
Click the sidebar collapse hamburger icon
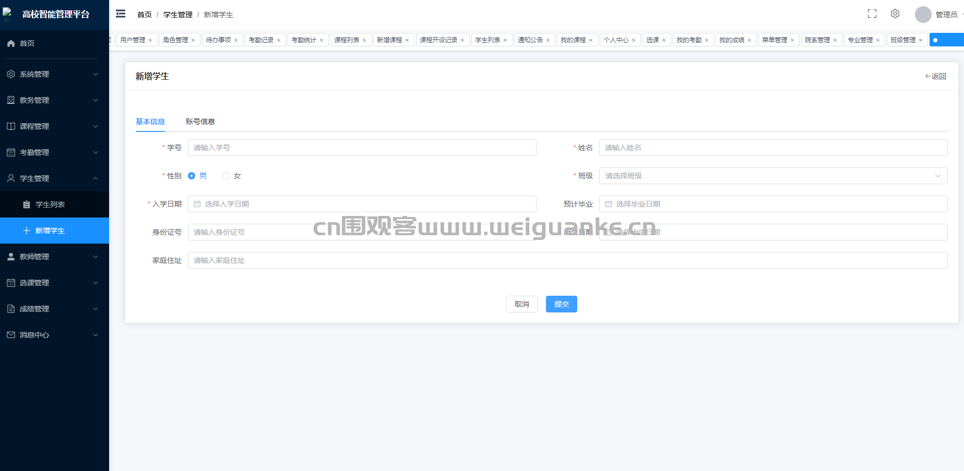pos(121,14)
